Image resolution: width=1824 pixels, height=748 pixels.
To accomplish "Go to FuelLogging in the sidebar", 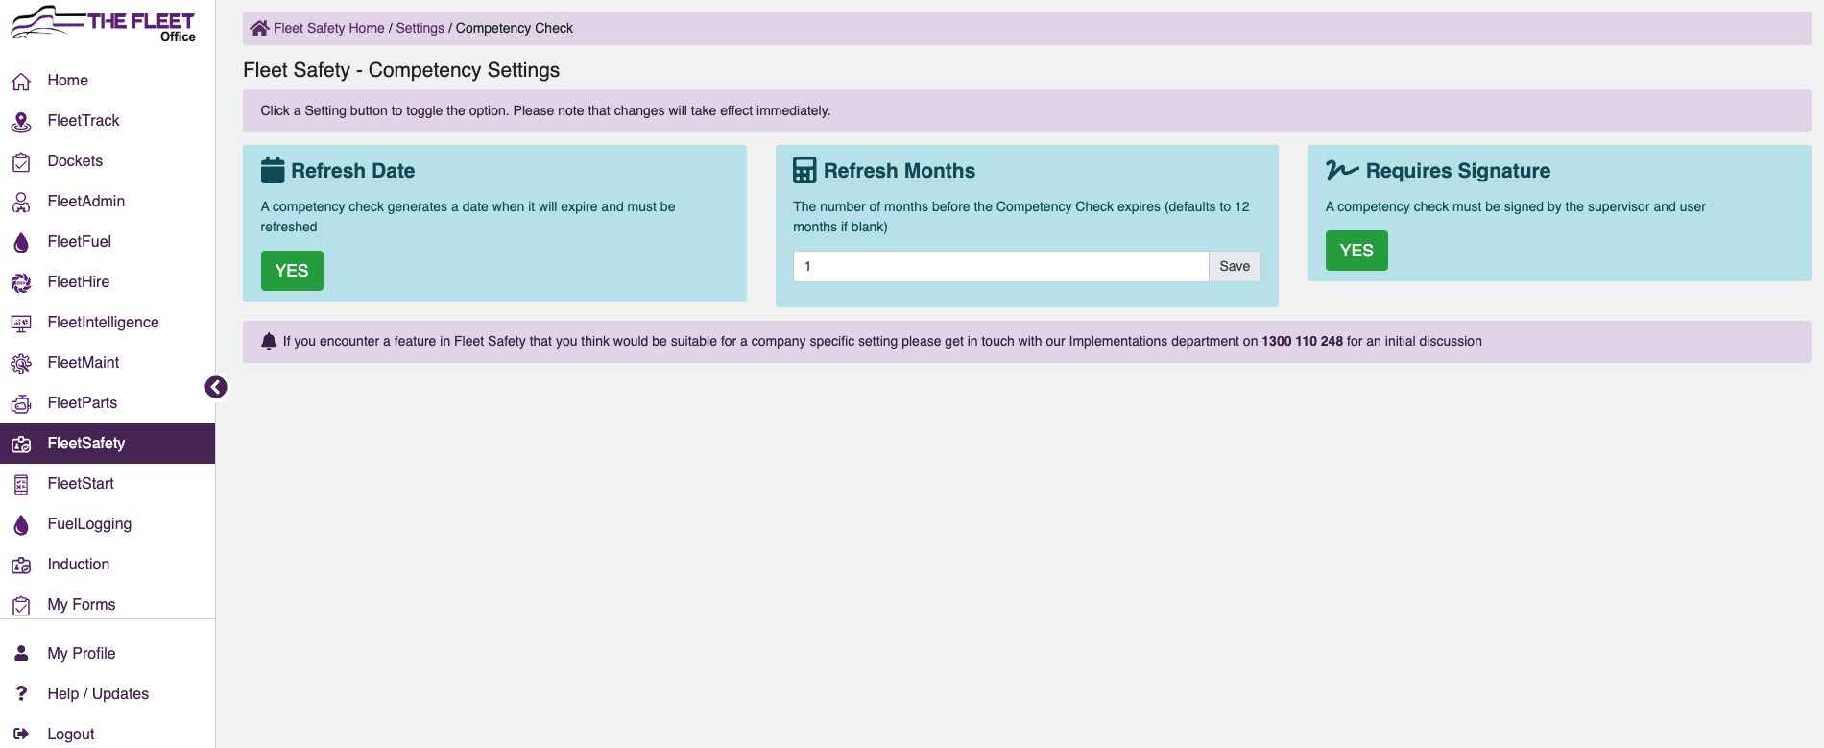I will point(108,524).
